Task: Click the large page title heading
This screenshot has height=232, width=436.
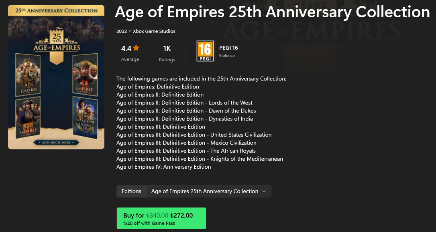Action: [x=272, y=12]
